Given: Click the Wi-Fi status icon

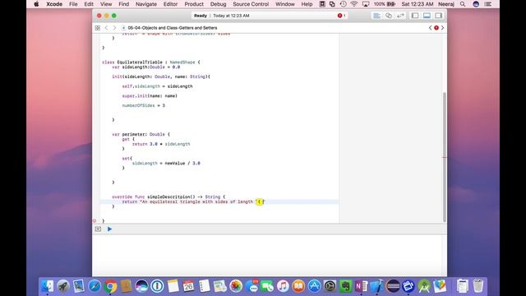Looking at the screenshot, I should pos(354,4).
